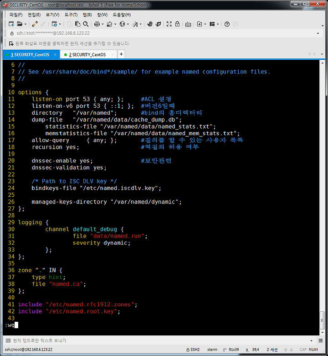Click the Font icon

[135, 24]
